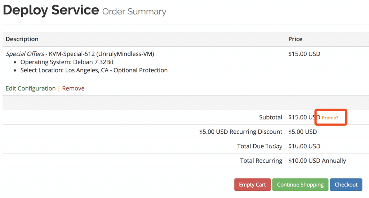The image size is (369, 198).
Task: Open the Edit Configuration link
Action: (x=31, y=88)
